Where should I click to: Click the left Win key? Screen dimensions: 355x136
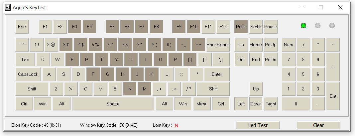point(43,104)
